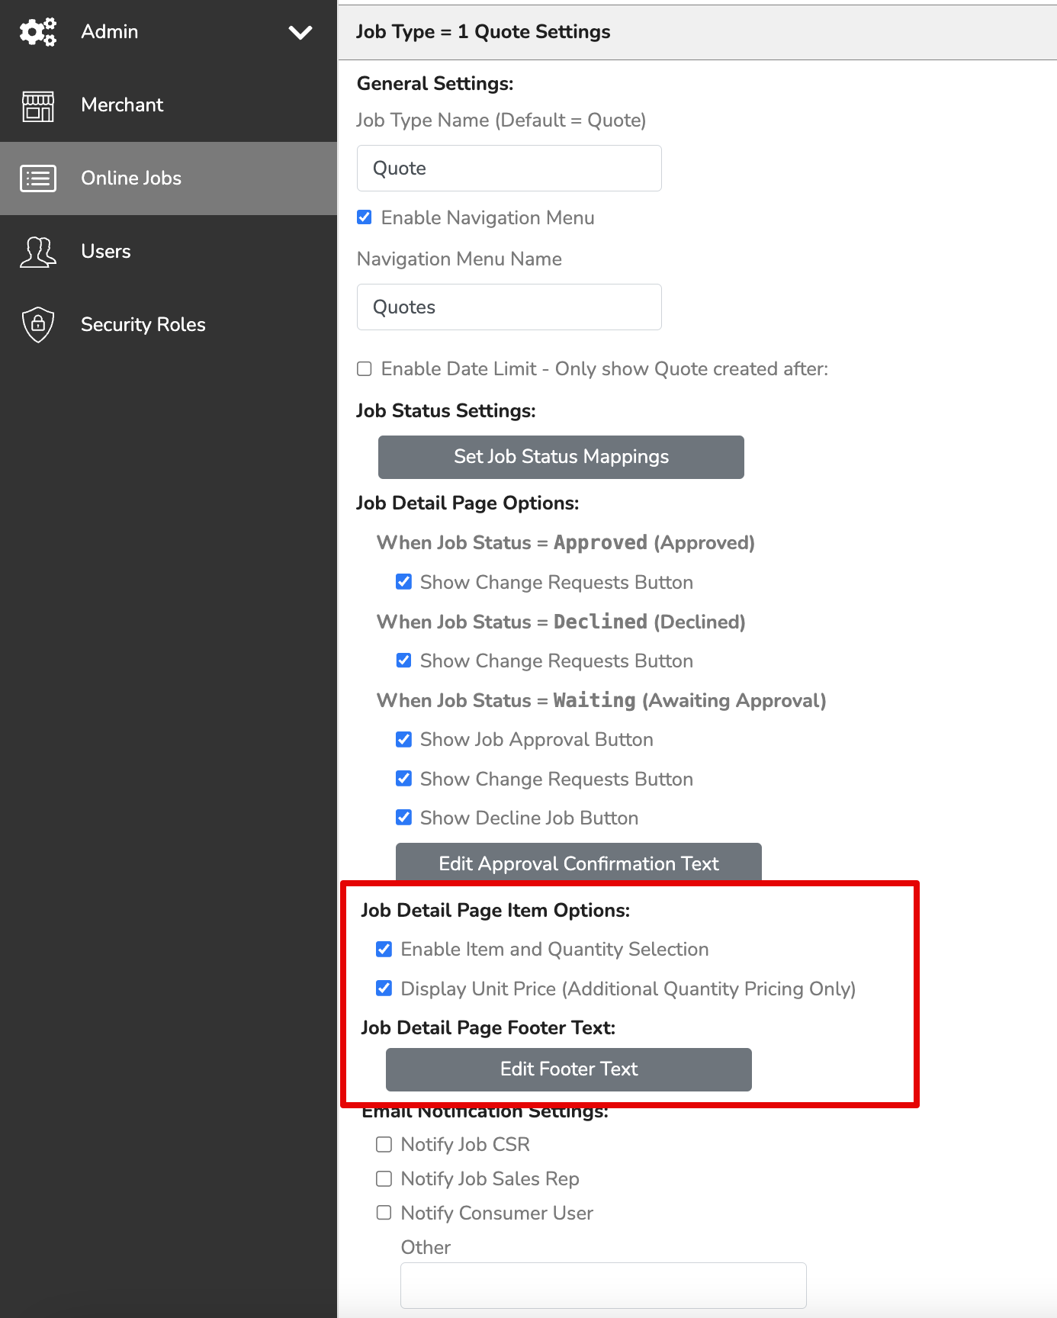The image size is (1057, 1318).
Task: Uncheck Show Decline Job Button
Action: (x=404, y=818)
